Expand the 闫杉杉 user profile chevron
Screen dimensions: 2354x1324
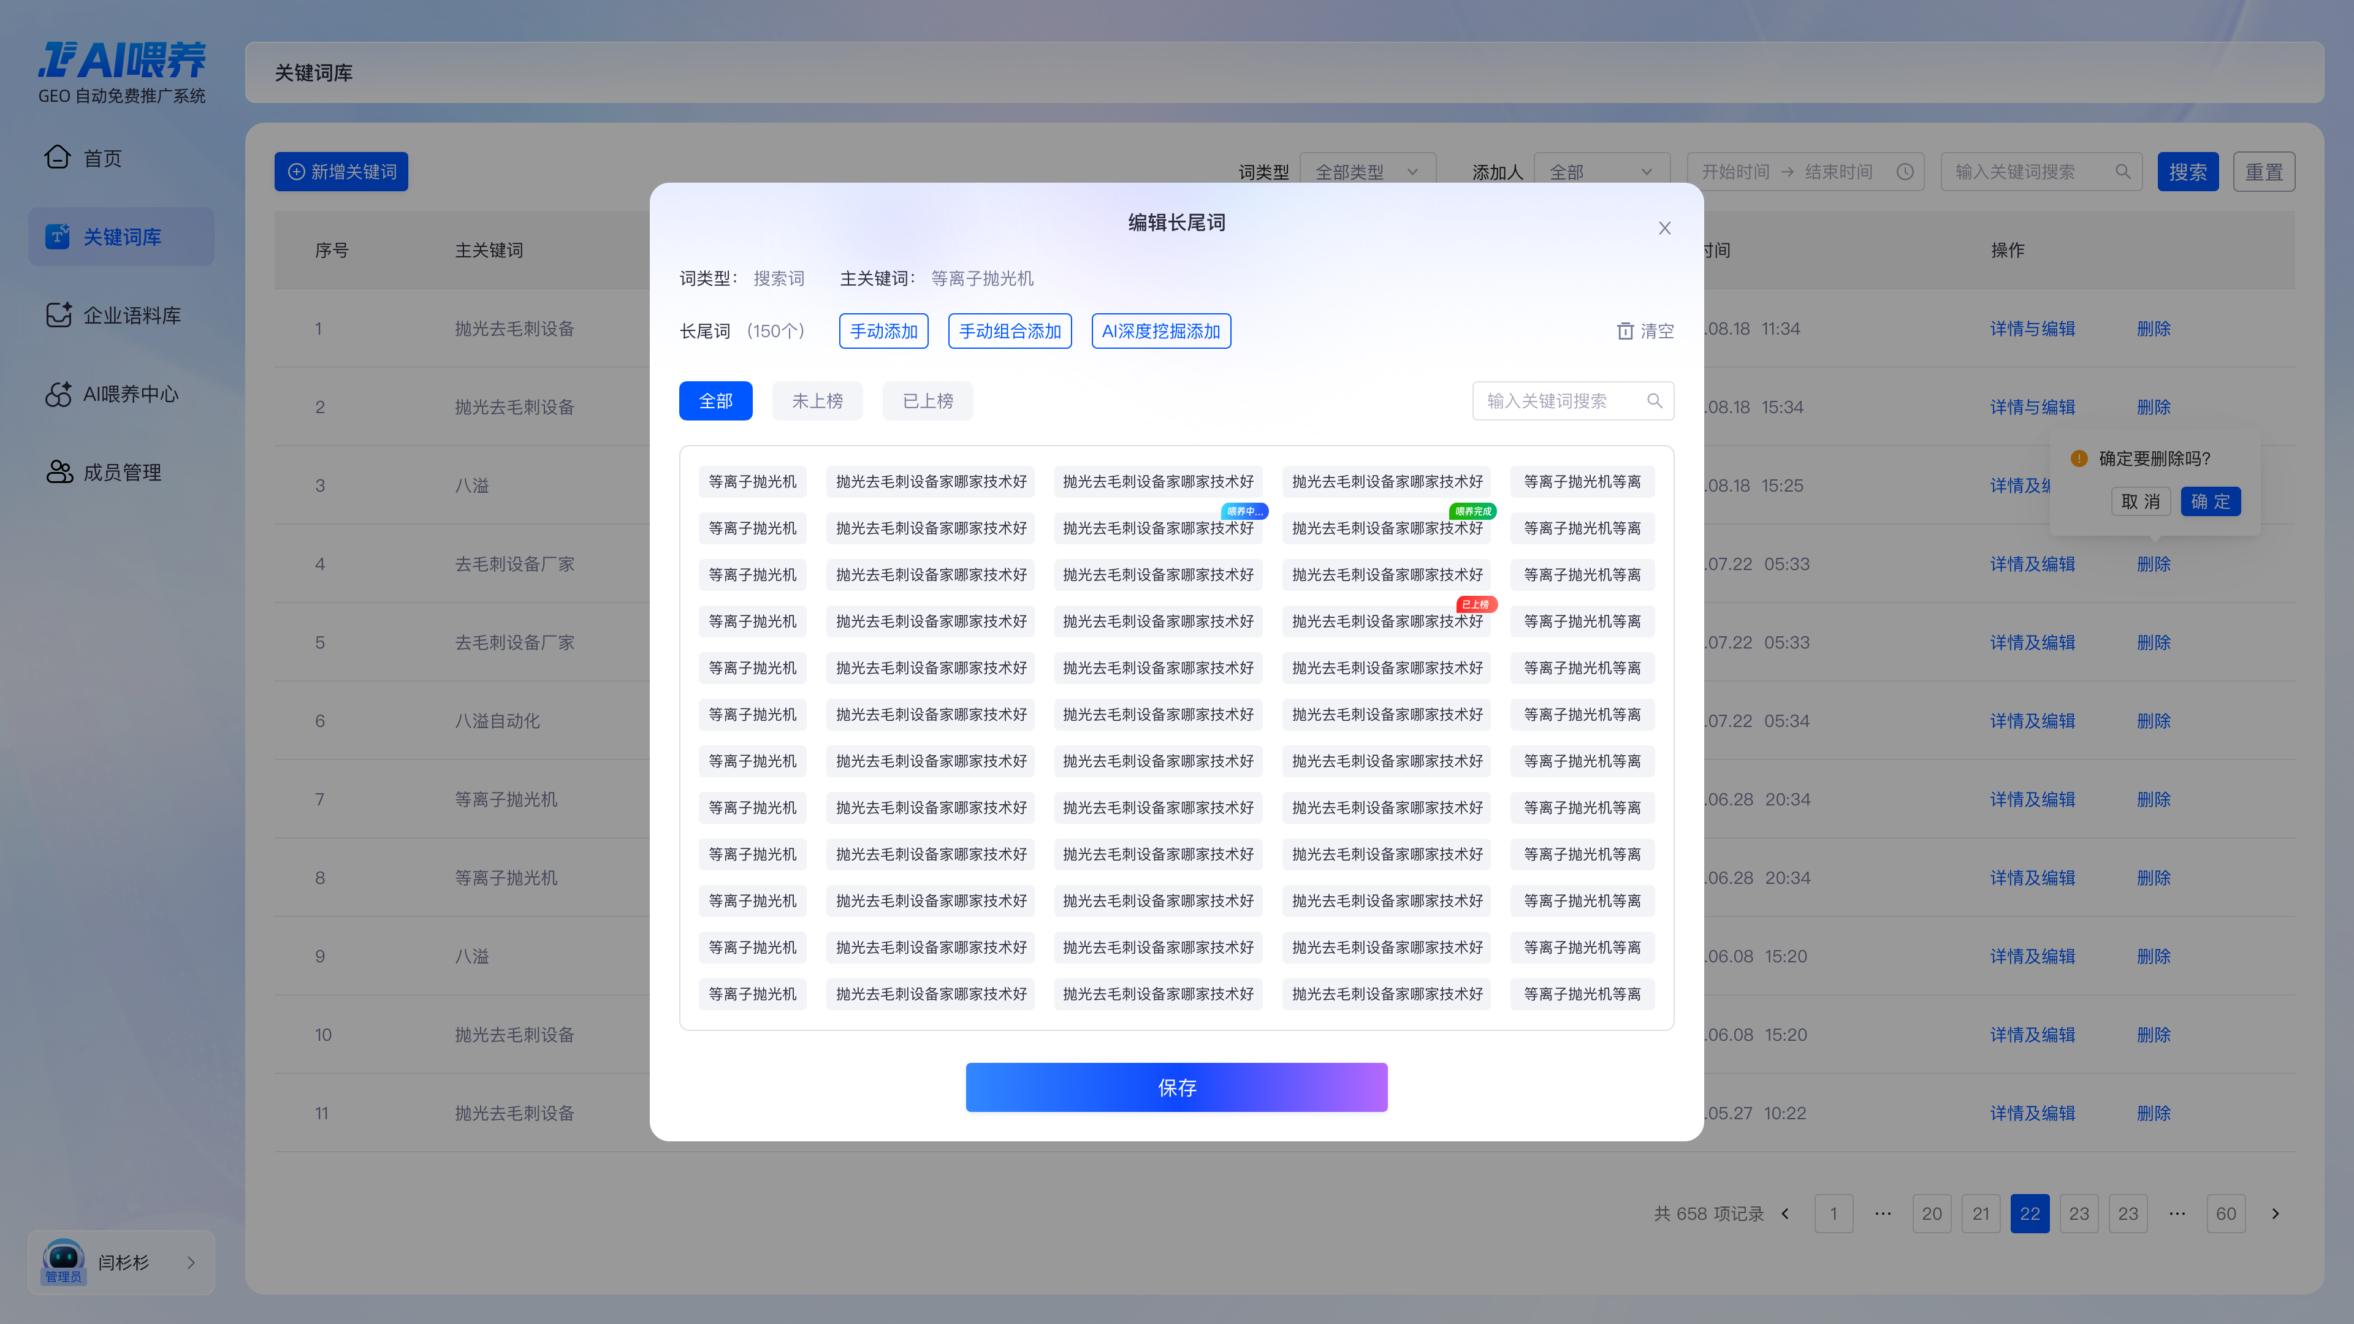(x=191, y=1263)
